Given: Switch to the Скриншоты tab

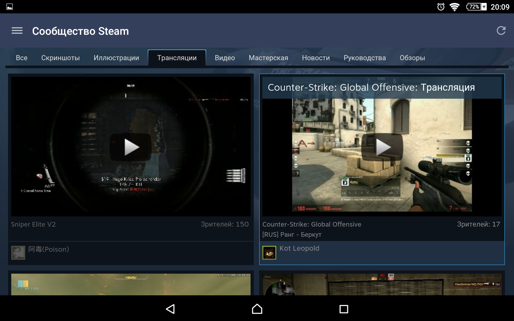Looking at the screenshot, I should (61, 58).
